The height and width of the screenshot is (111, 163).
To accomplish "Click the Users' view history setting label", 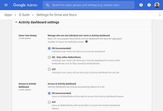I will (28, 35).
